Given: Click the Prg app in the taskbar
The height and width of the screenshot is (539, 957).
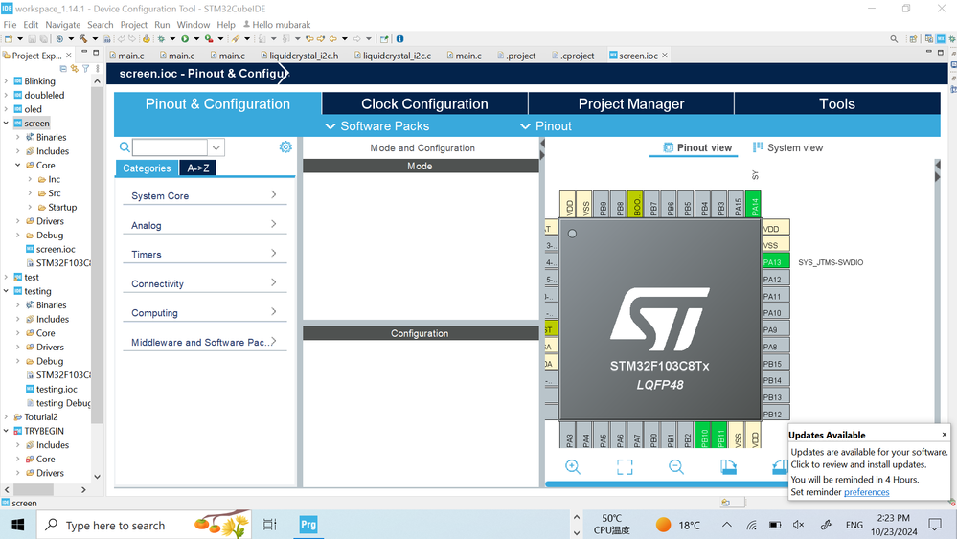Looking at the screenshot, I should click(x=308, y=525).
